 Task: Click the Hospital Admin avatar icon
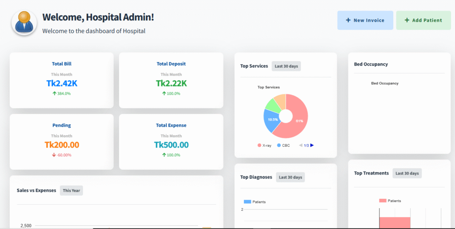pos(24,23)
